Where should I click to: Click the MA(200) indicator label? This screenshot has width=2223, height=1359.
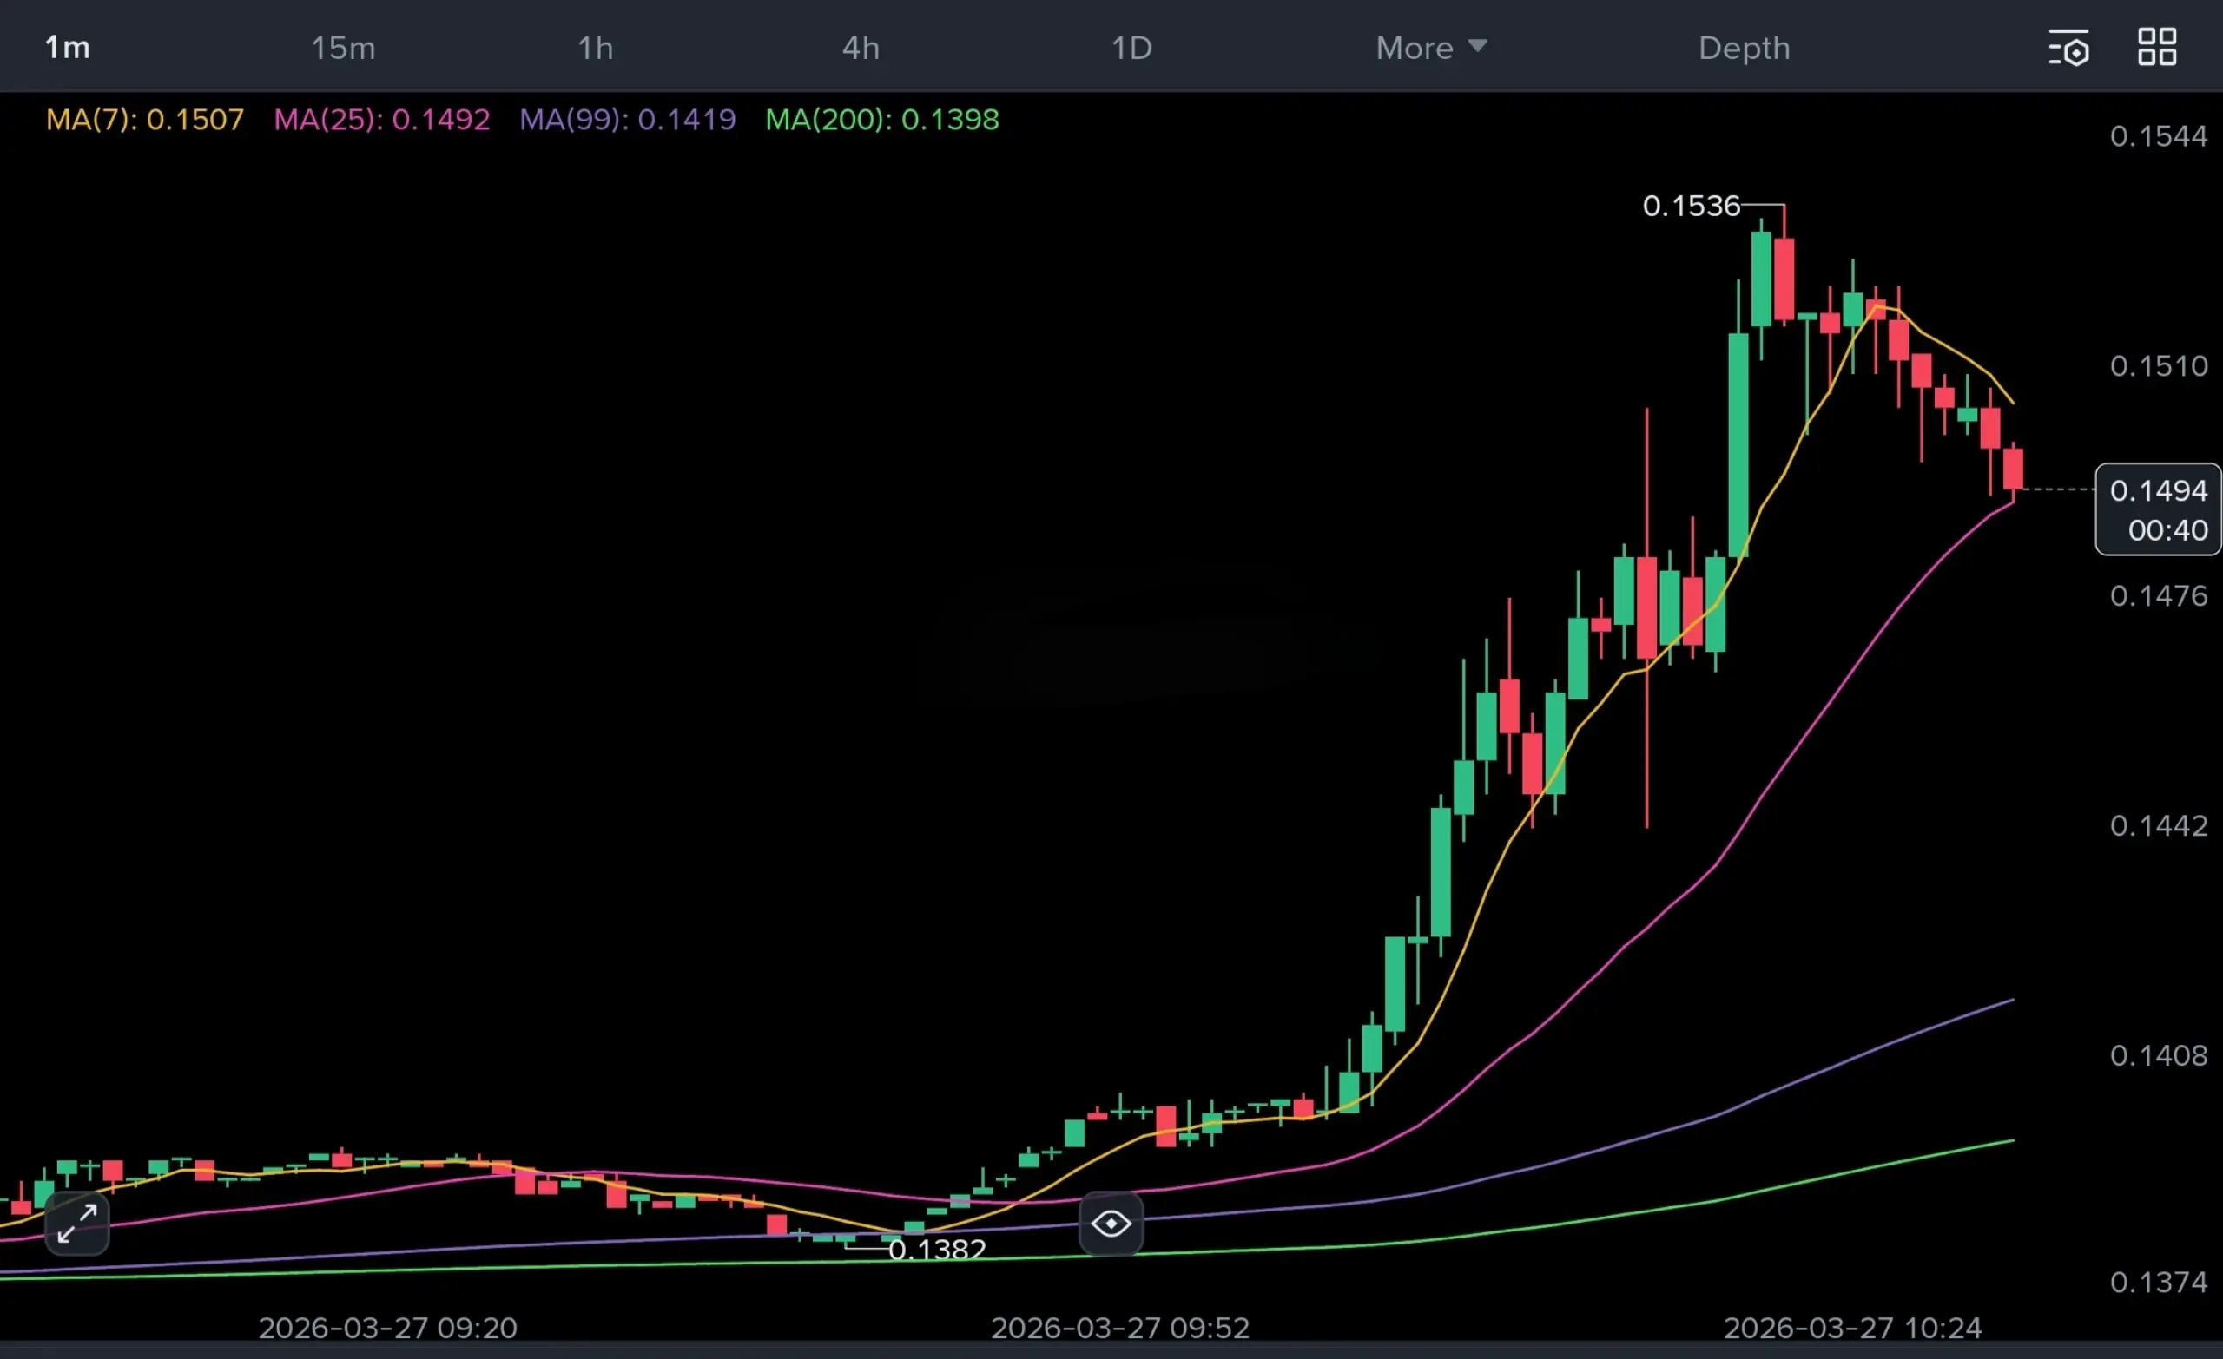tap(881, 119)
